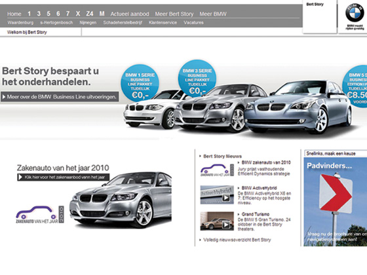Select the 6 series menu item
Screen dimensions: 367x275
[x=58, y=14]
